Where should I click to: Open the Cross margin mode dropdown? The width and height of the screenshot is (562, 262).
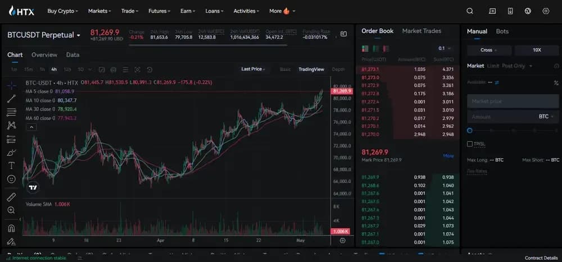coord(490,50)
